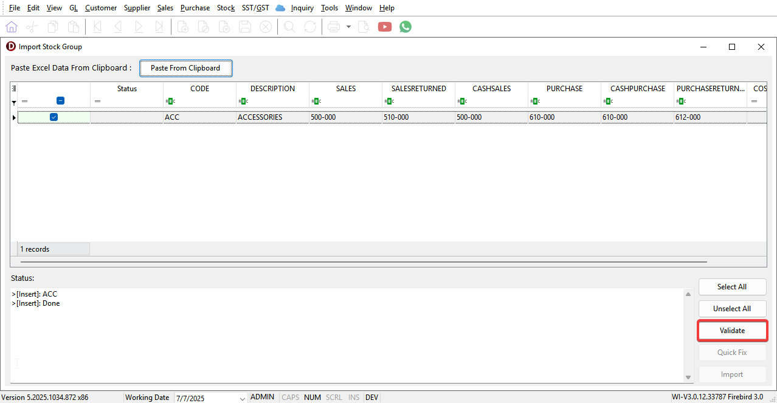The width and height of the screenshot is (777, 403).
Task: Click the Print toolbar icon
Action: [x=334, y=27]
